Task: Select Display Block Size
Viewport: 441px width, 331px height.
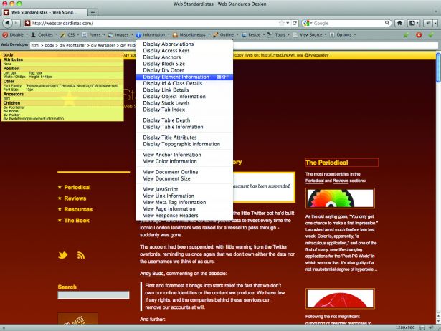Action: click(184, 64)
